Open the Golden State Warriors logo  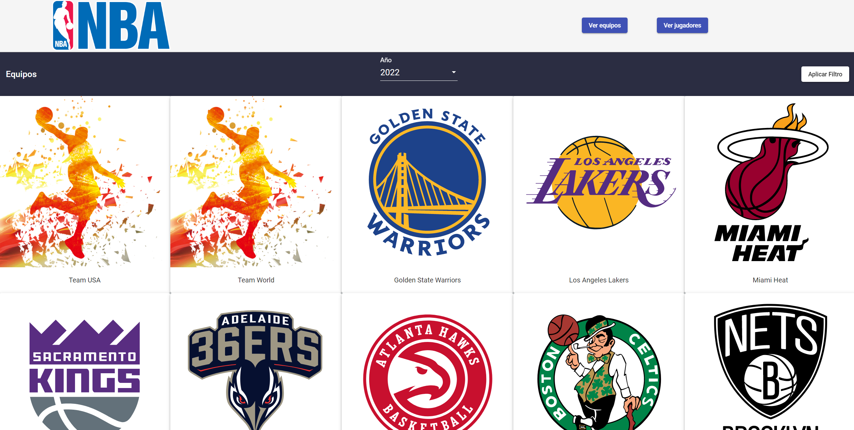427,182
